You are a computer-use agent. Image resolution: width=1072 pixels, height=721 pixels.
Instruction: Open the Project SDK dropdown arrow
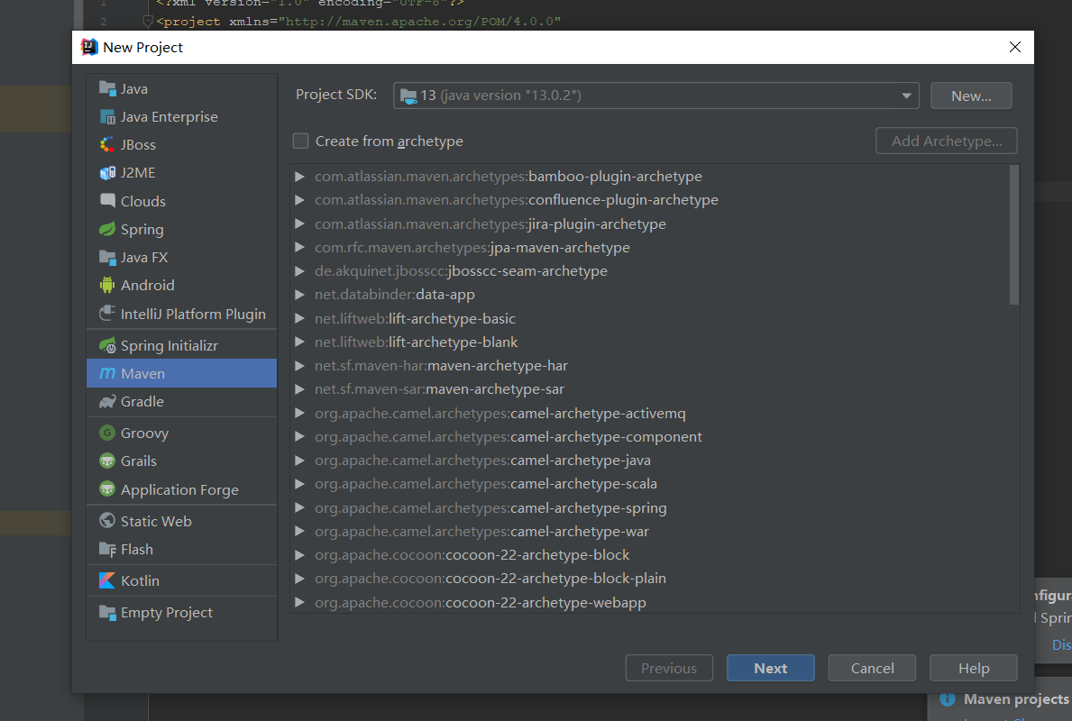click(x=906, y=96)
